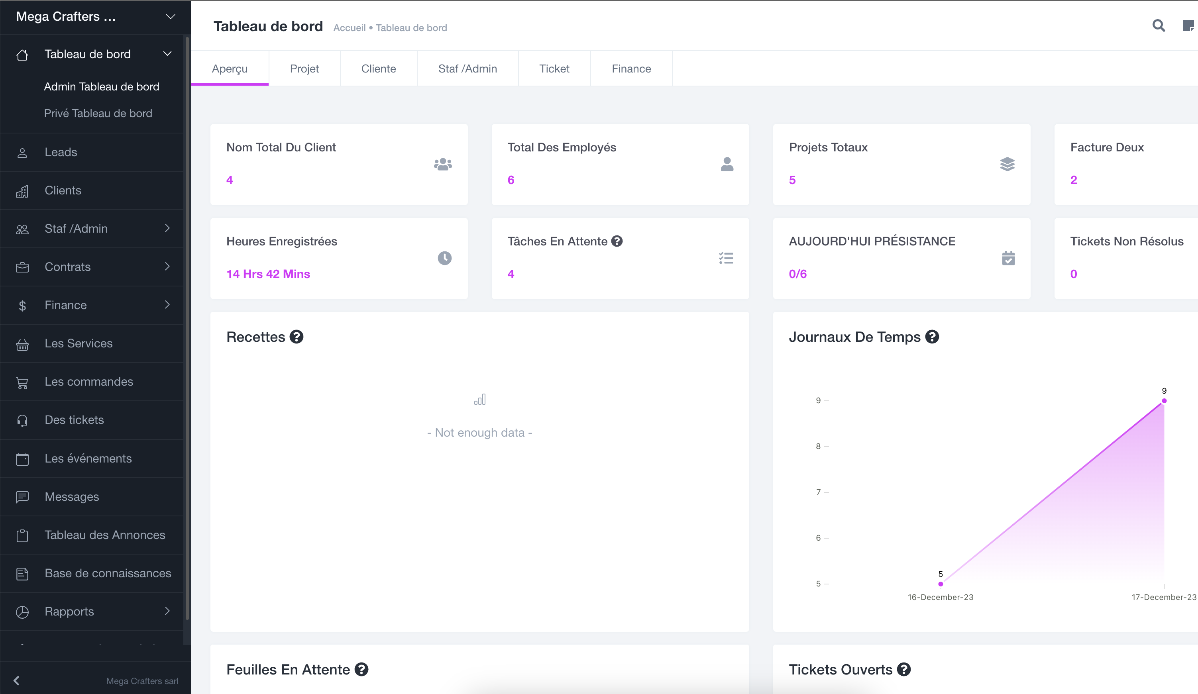Click the Feuilles En Attente help icon
The height and width of the screenshot is (694, 1198).
[x=361, y=670]
